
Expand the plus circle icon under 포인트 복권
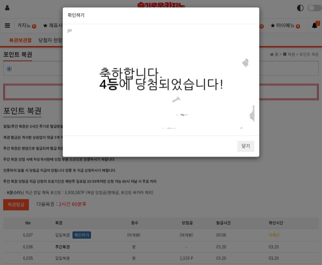9,69
